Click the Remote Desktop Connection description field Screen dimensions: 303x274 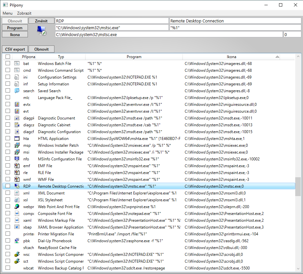click(235, 21)
